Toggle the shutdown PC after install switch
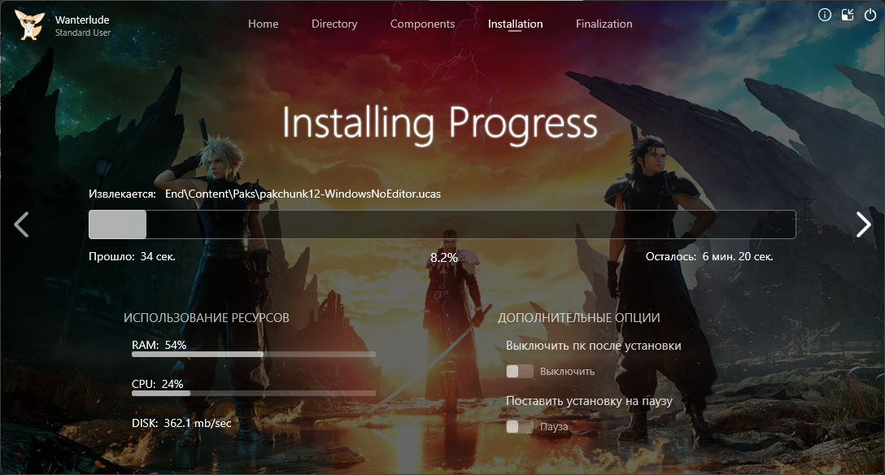 520,372
